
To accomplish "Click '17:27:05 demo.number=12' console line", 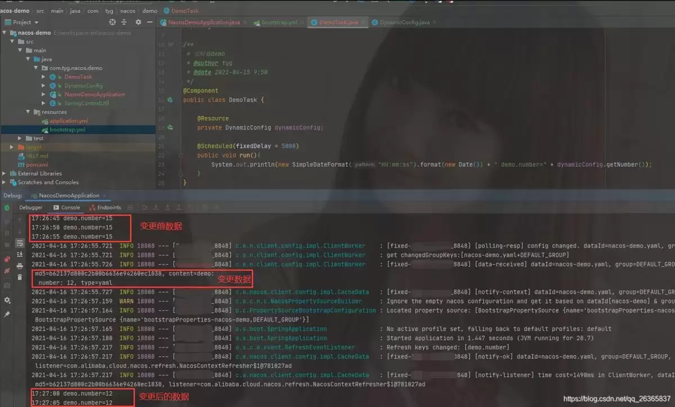I will coord(72,403).
